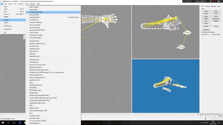This screenshot has height=125, width=223.
Task: Open the Windows notification center icon
Action: click(219, 123)
